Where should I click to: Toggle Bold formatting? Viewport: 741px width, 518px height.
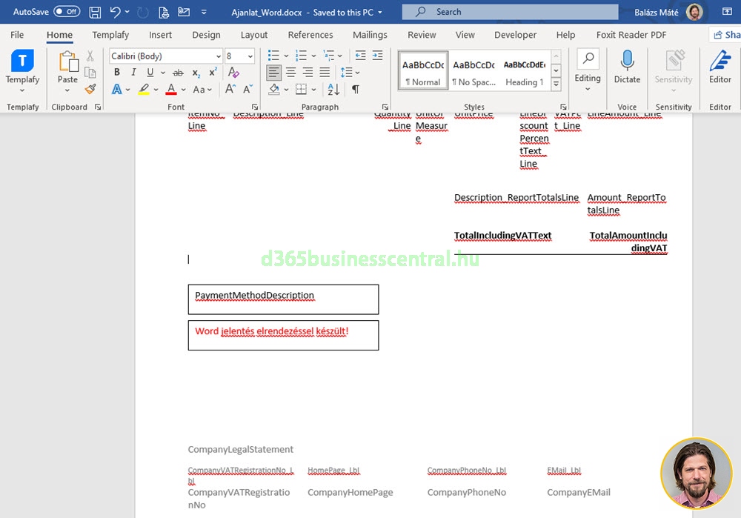116,73
